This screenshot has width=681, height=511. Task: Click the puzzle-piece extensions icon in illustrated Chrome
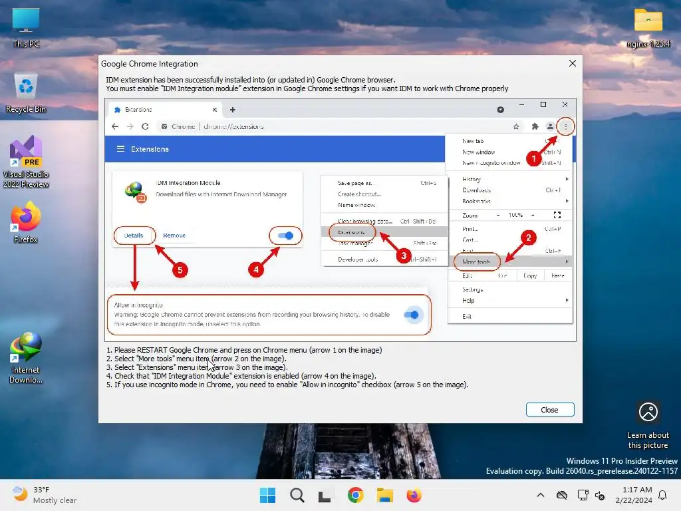pyautogui.click(x=535, y=126)
